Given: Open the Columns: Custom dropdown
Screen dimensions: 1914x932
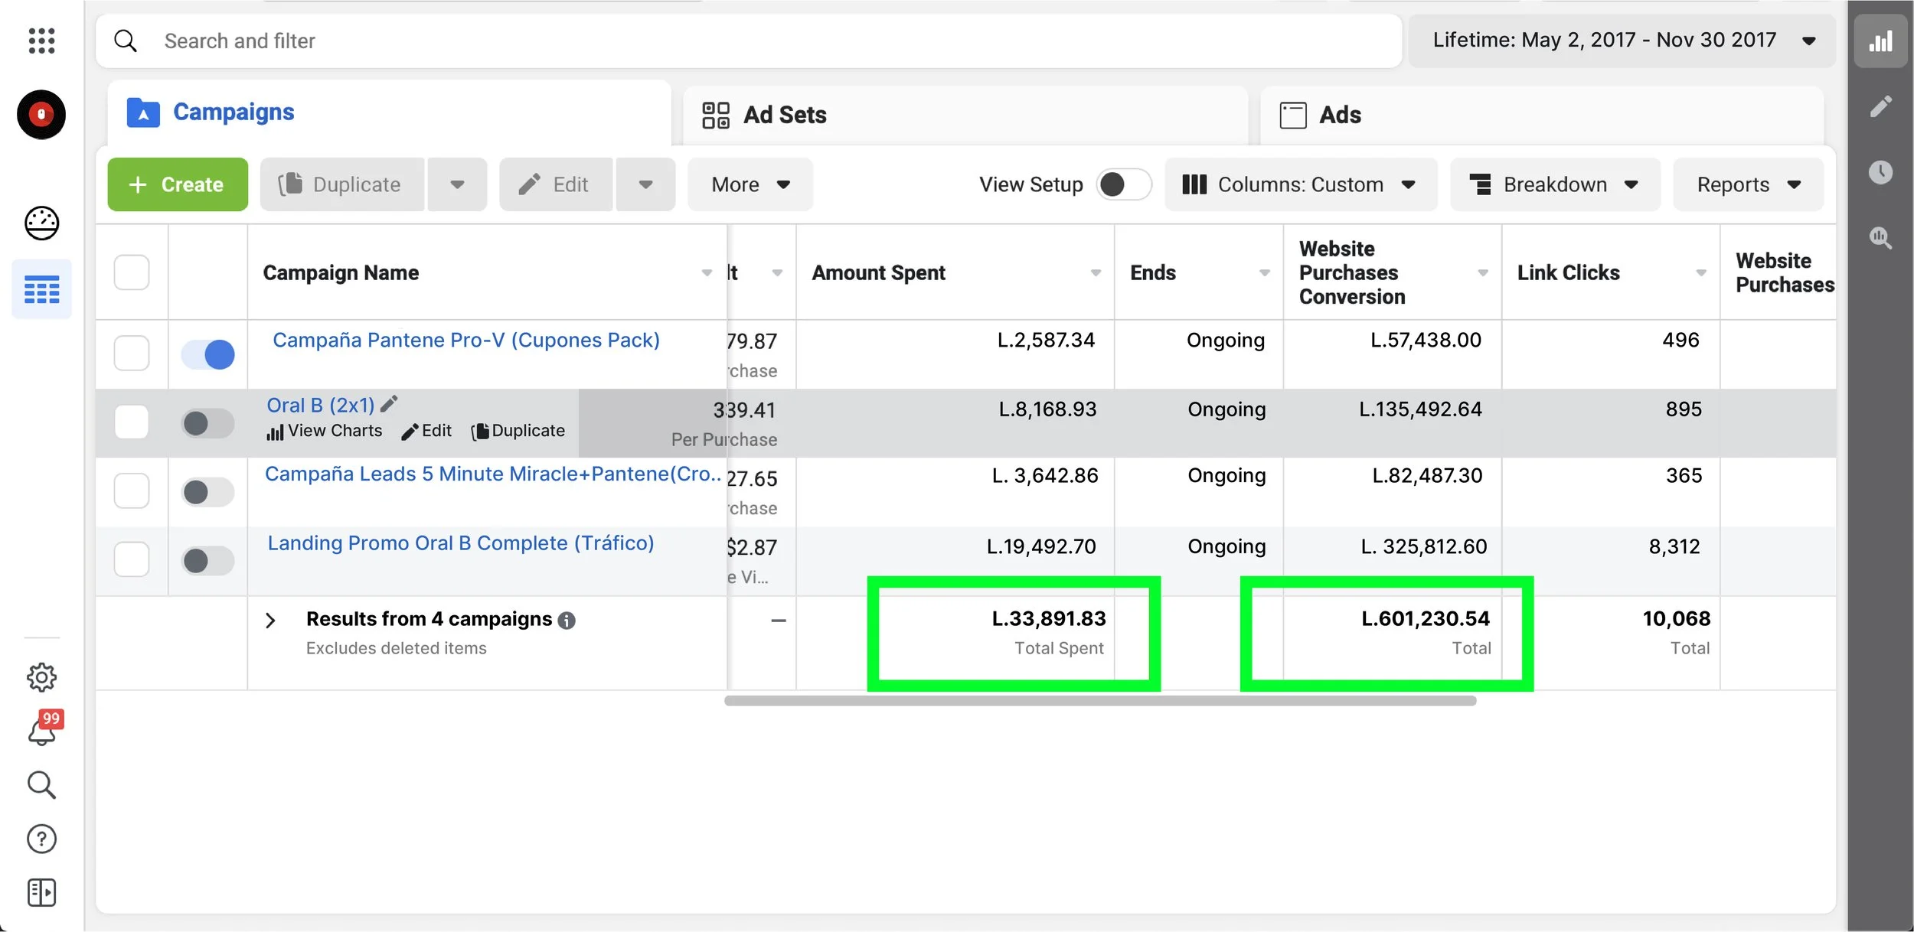Looking at the screenshot, I should click(1301, 184).
